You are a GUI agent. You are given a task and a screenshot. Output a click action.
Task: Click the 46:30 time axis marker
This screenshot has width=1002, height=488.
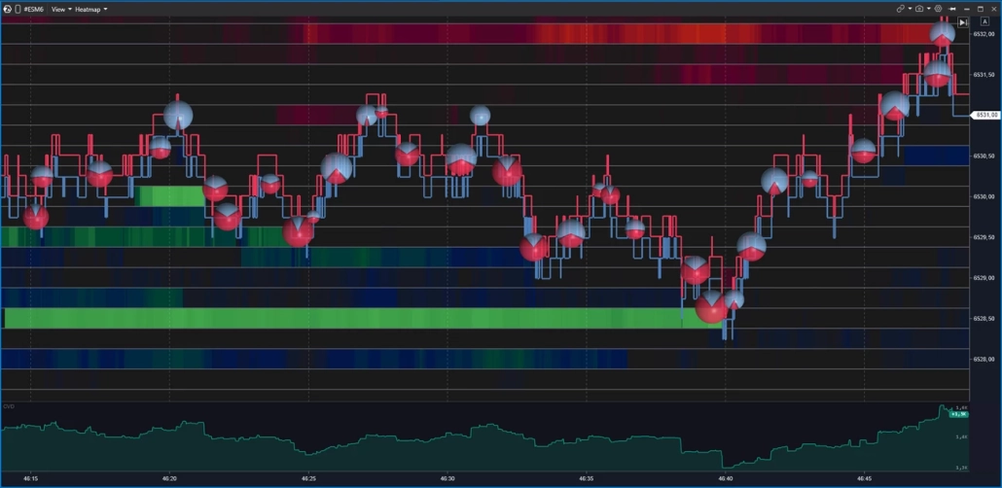447,479
